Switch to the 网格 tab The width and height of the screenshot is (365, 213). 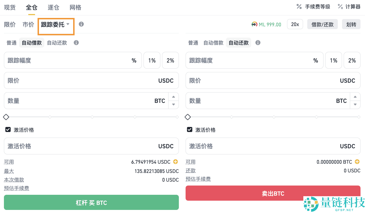(75, 8)
